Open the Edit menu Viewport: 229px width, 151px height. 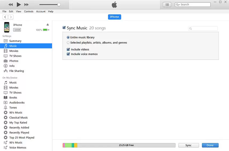click(11, 12)
